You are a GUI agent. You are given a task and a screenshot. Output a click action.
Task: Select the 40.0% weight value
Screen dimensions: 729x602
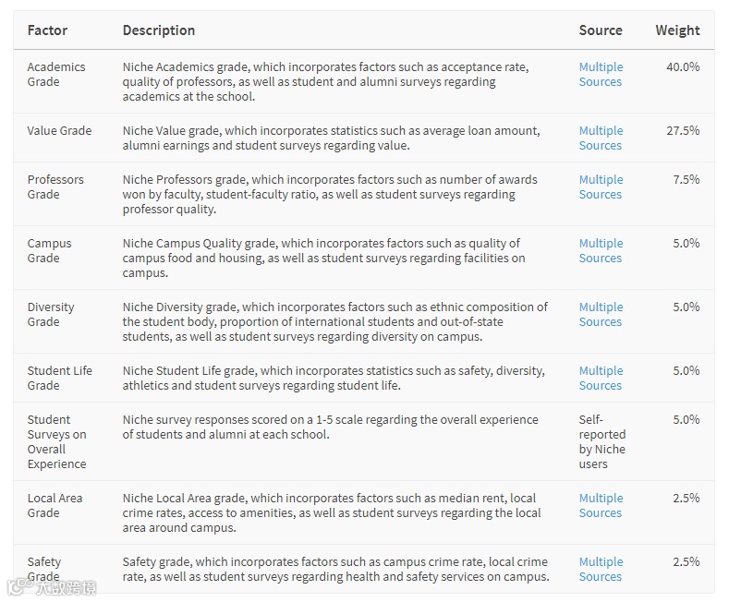(683, 66)
